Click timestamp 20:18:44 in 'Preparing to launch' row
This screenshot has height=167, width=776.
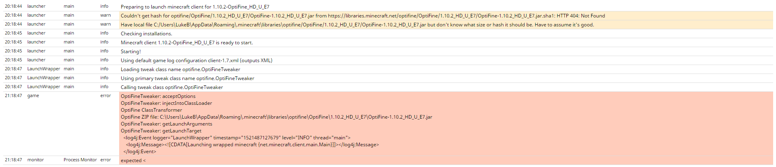pos(13,6)
